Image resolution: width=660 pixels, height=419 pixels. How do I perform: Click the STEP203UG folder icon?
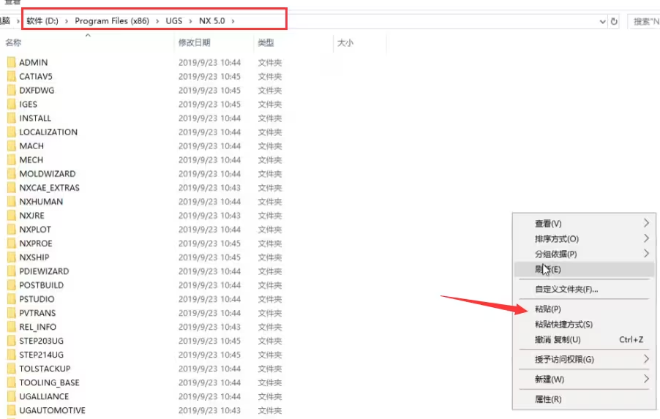tap(12, 340)
